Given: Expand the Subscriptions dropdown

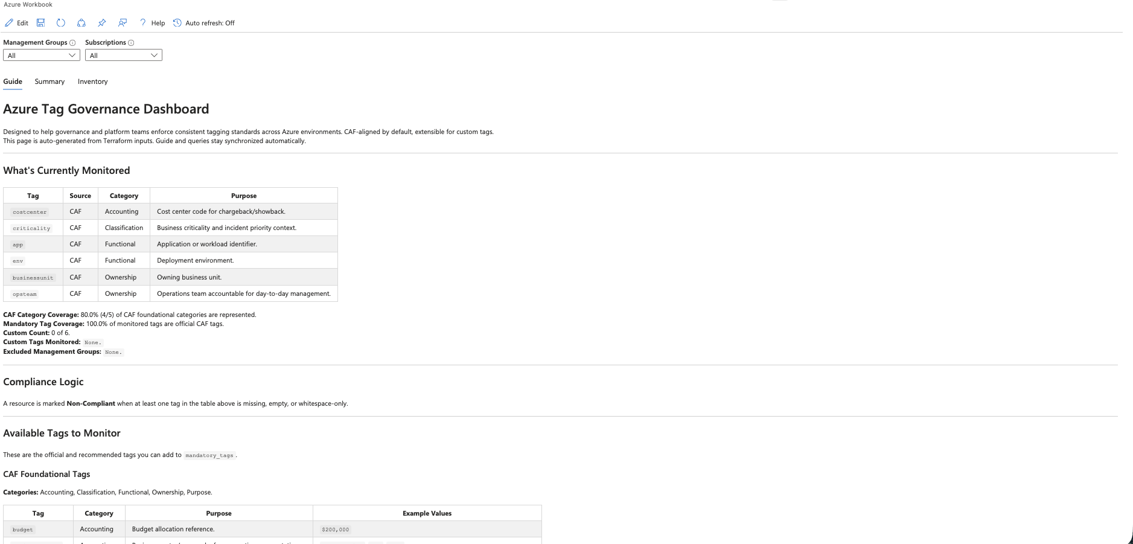Looking at the screenshot, I should (124, 56).
